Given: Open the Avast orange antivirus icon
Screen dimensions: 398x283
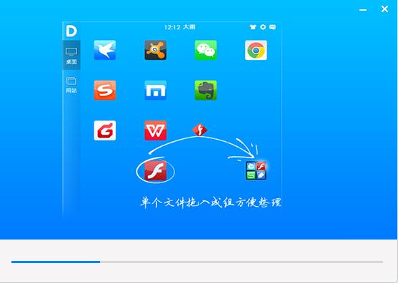Looking at the screenshot, I should 156,50.
